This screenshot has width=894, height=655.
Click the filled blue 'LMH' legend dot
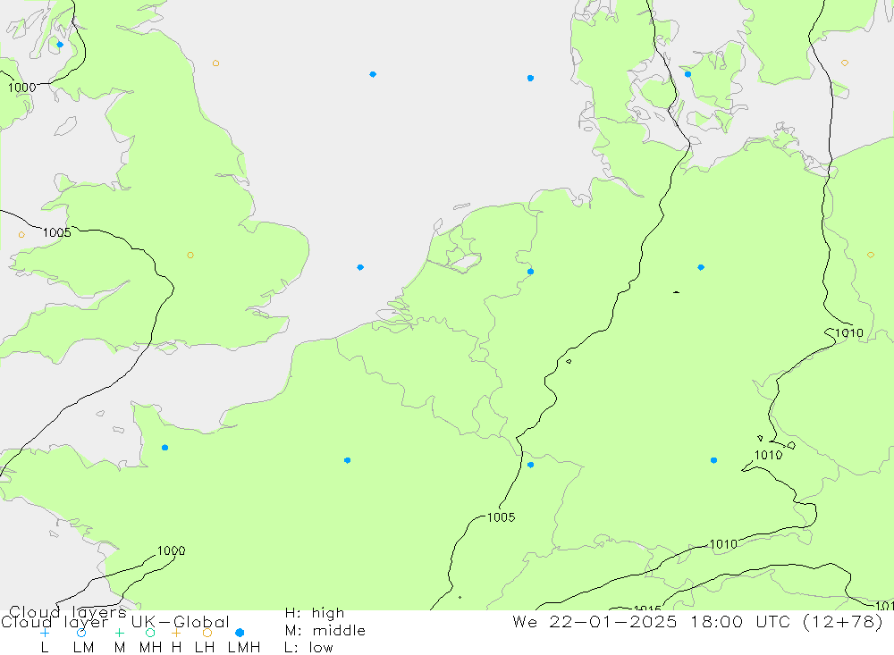coord(240,633)
